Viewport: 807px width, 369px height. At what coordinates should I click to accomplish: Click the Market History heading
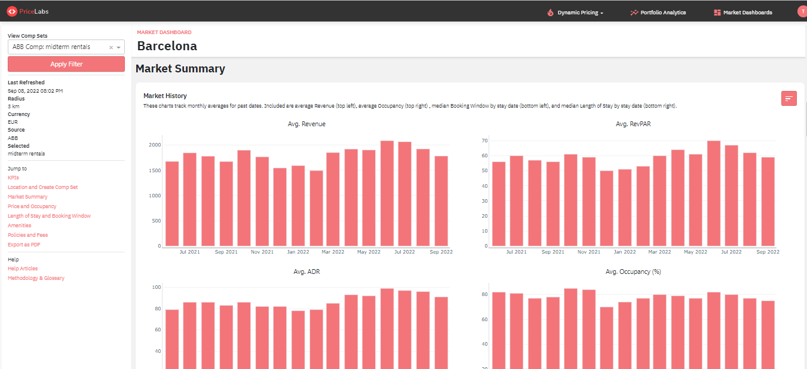(x=165, y=96)
